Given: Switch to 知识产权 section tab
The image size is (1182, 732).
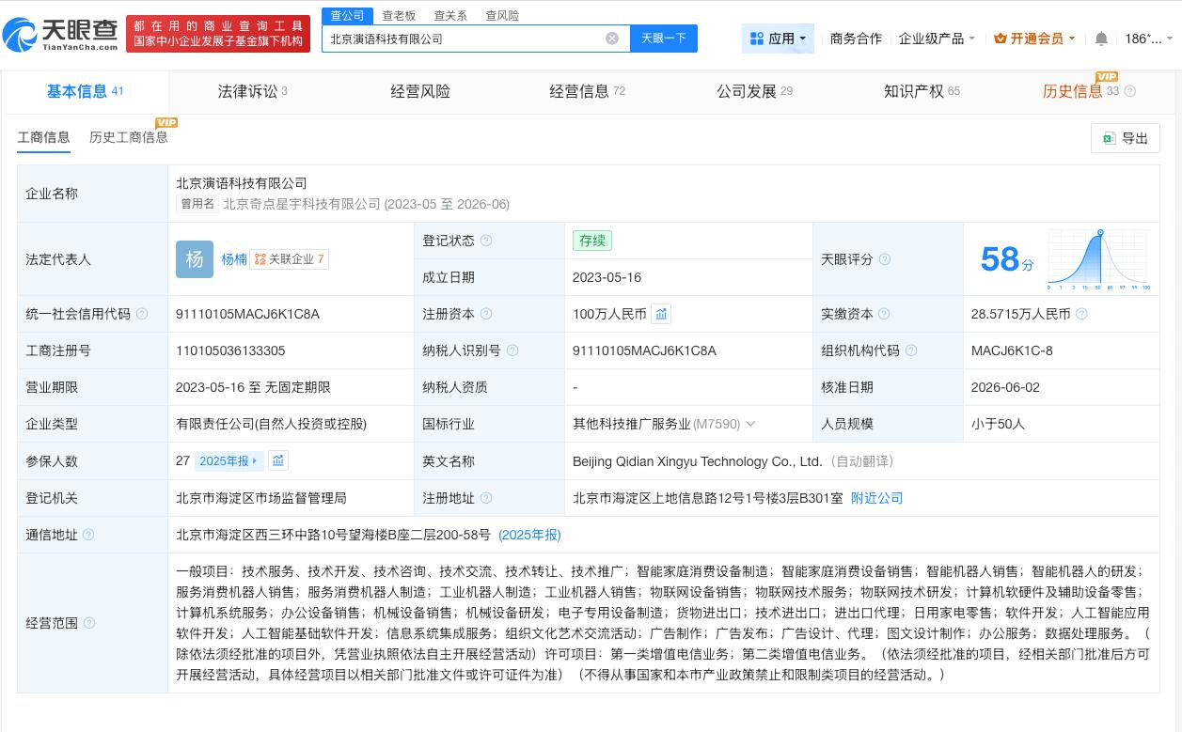Looking at the screenshot, I should (x=922, y=91).
